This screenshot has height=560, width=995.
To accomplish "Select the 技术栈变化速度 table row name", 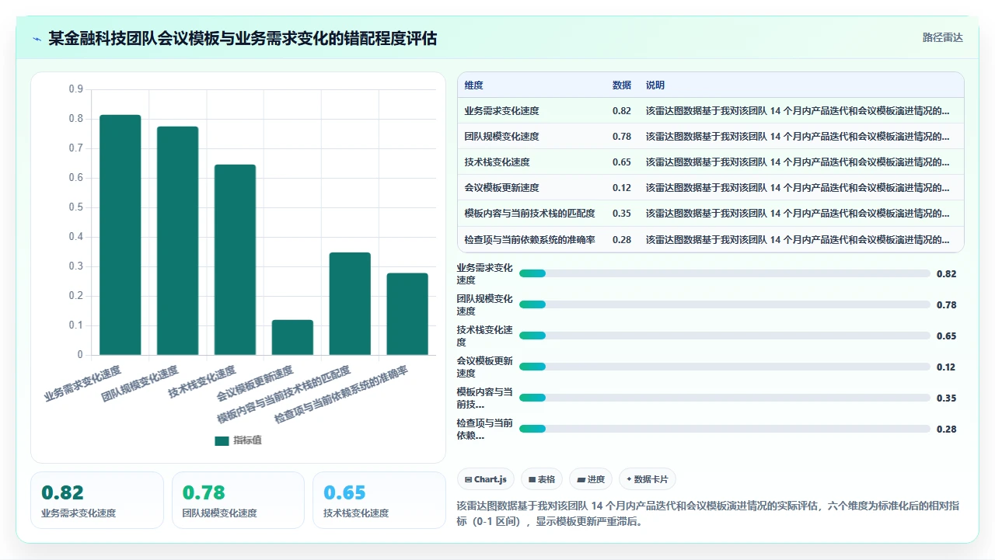I will tap(497, 162).
